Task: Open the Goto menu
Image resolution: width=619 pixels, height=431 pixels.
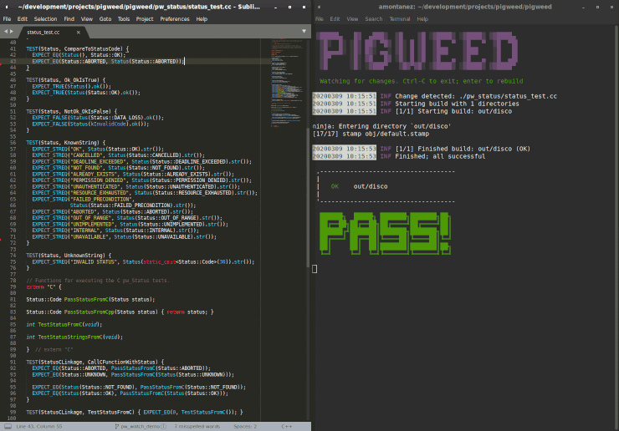Action: point(105,19)
